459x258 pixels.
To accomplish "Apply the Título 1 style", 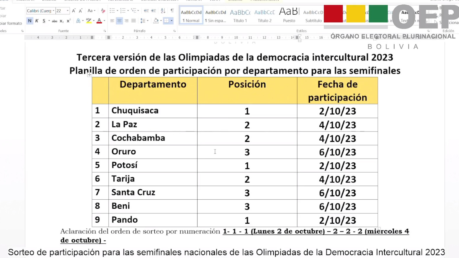I will pyautogui.click(x=240, y=16).
